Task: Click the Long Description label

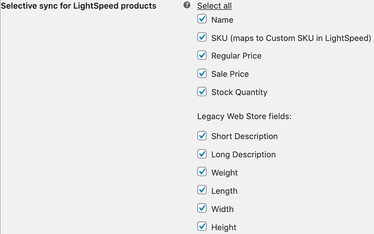Action: [x=244, y=155]
